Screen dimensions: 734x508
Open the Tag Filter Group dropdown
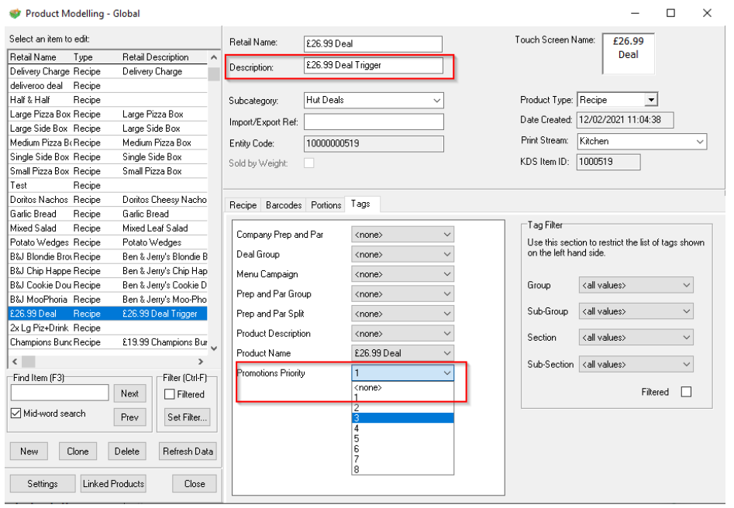pyautogui.click(x=636, y=285)
